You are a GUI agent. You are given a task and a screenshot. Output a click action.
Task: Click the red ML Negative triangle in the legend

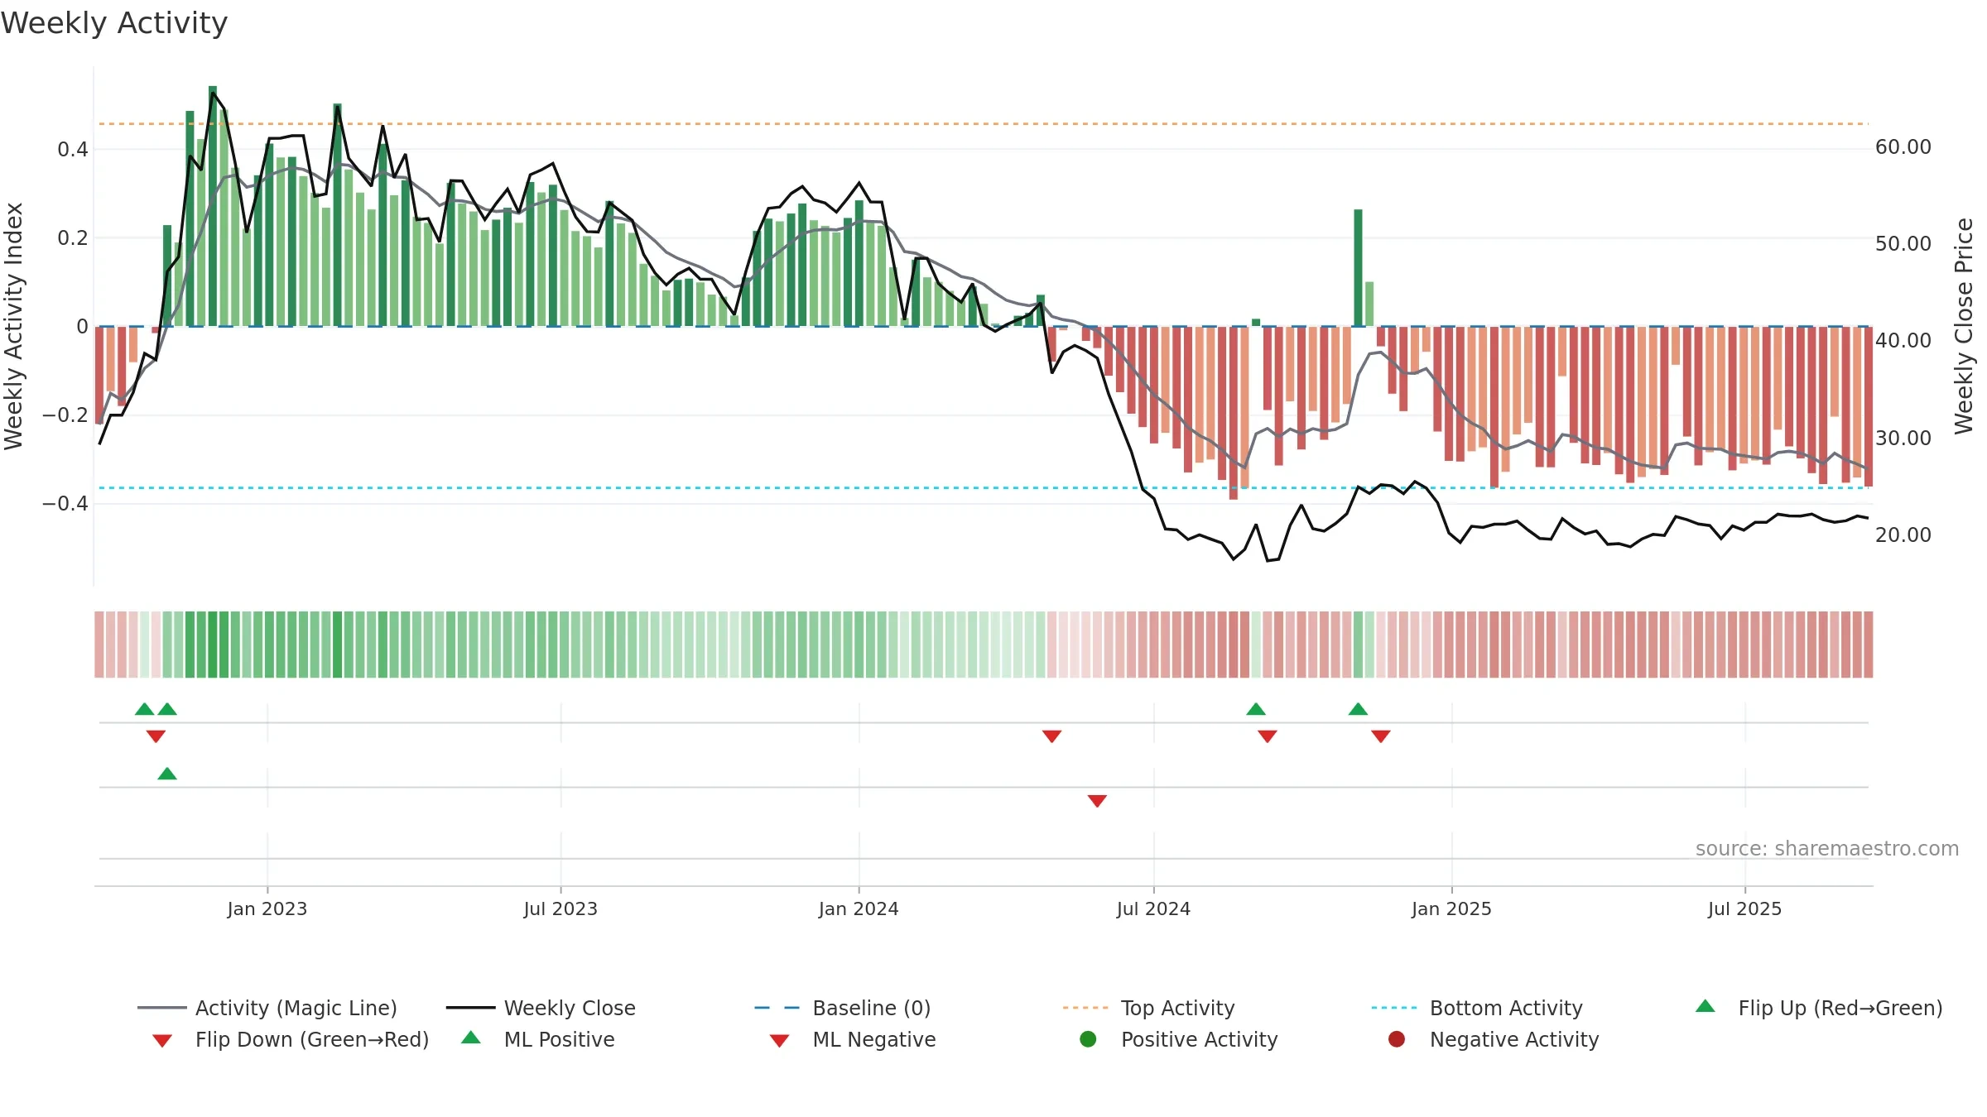coord(780,1041)
